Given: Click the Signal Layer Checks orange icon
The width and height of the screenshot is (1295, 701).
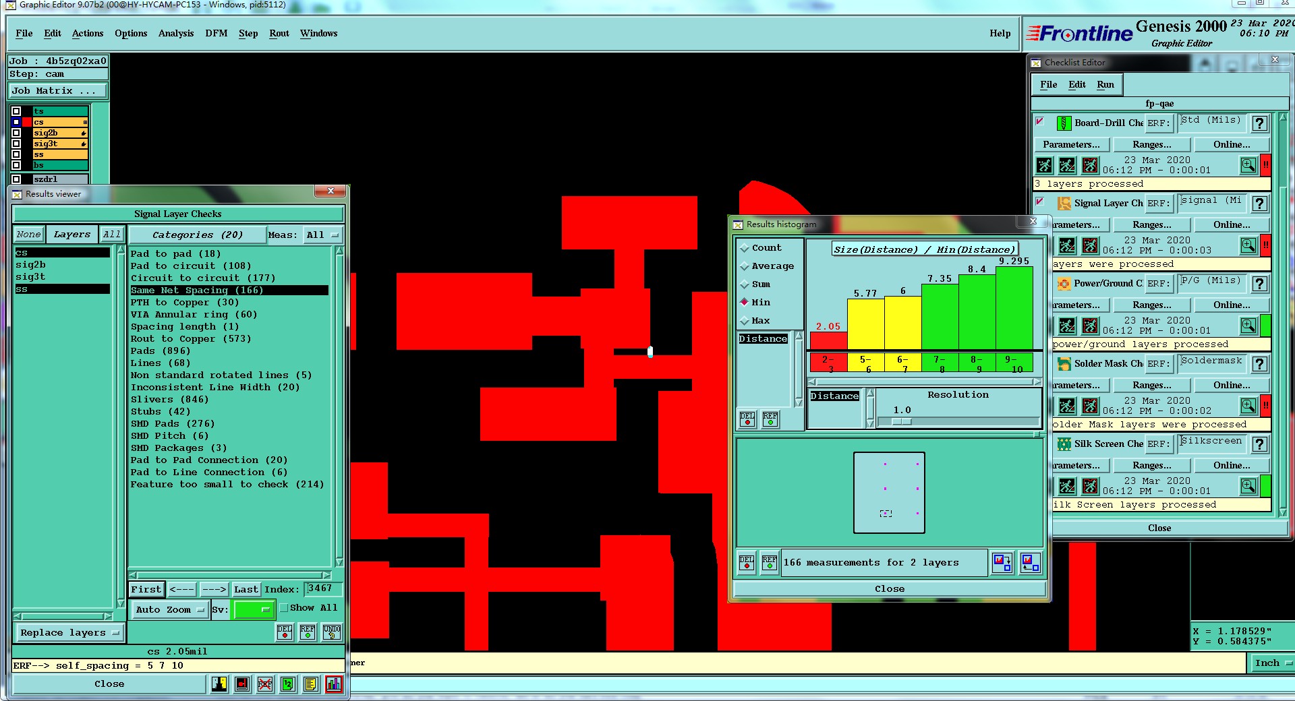Looking at the screenshot, I should point(1064,204).
